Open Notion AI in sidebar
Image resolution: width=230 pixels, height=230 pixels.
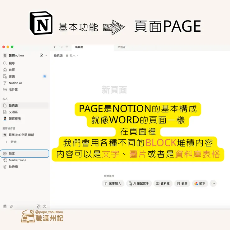[x=25, y=83]
